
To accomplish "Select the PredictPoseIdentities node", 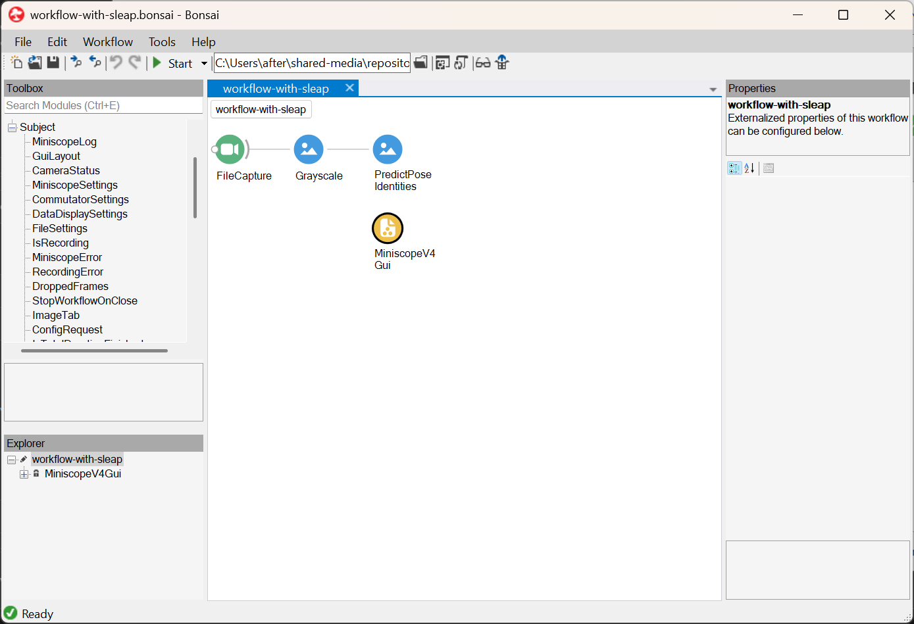I will pos(388,150).
